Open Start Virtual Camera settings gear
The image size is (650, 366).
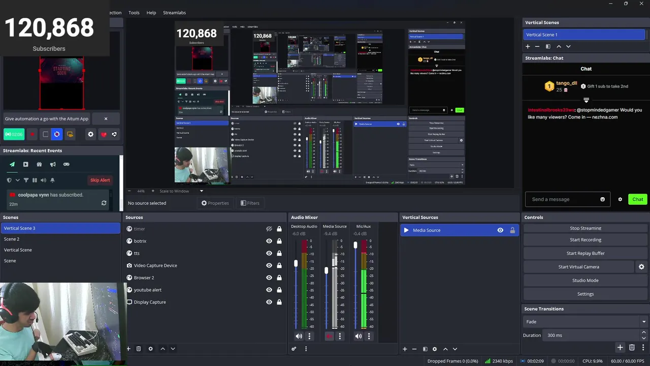point(641,267)
